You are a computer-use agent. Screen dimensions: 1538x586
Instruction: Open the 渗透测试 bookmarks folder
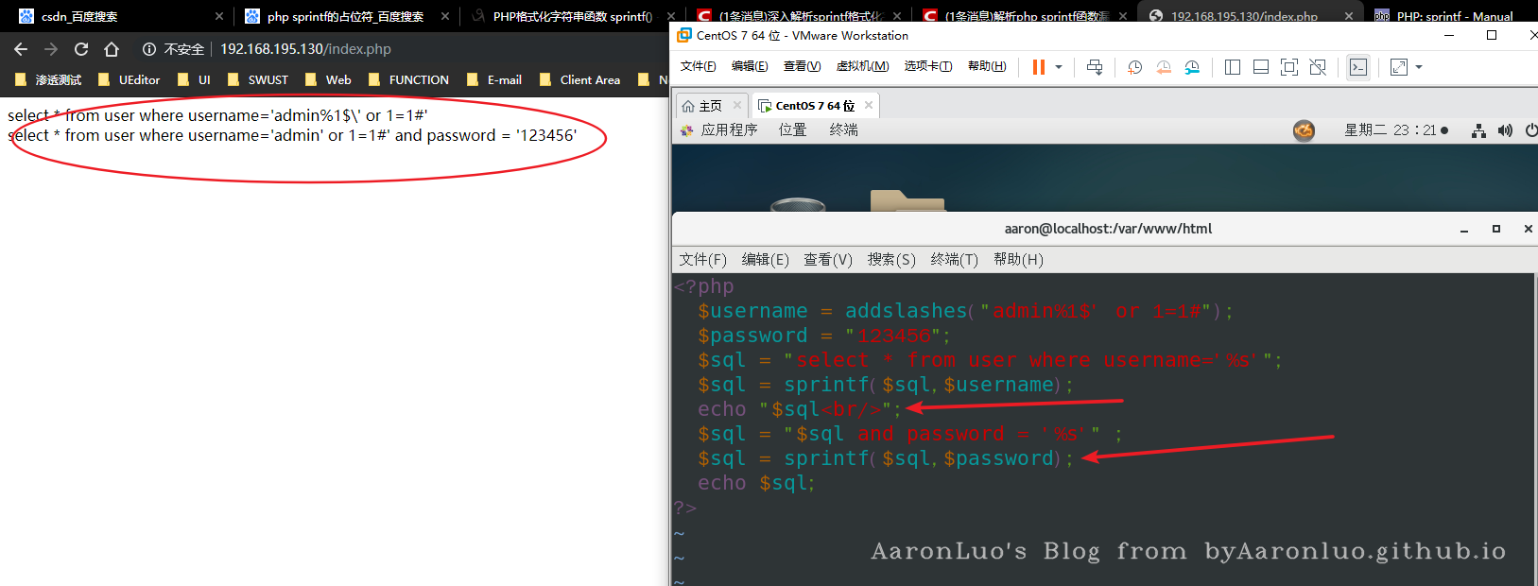click(x=58, y=80)
